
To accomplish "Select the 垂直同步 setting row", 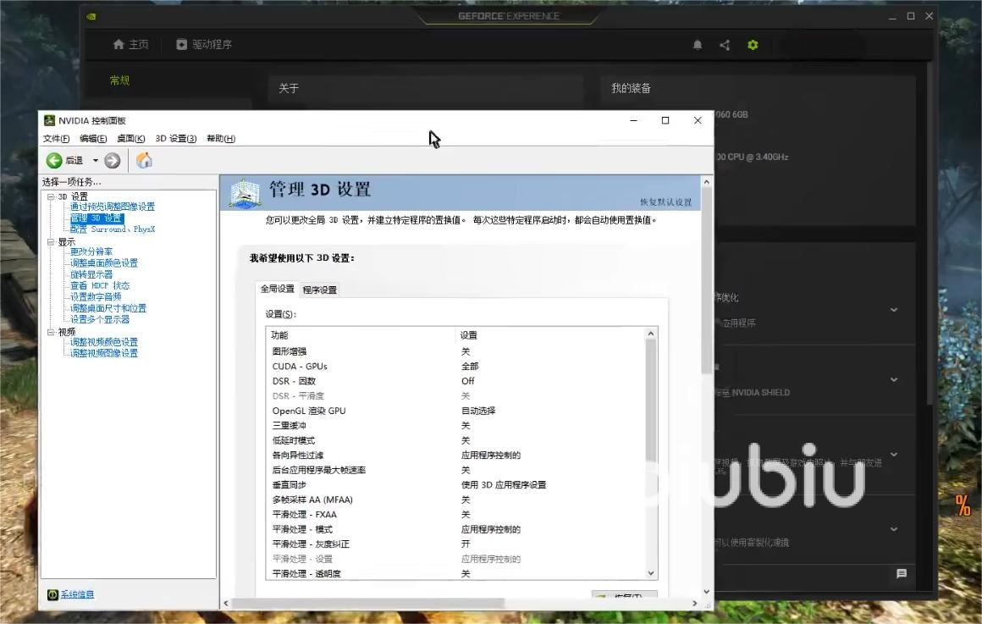I will (x=364, y=485).
